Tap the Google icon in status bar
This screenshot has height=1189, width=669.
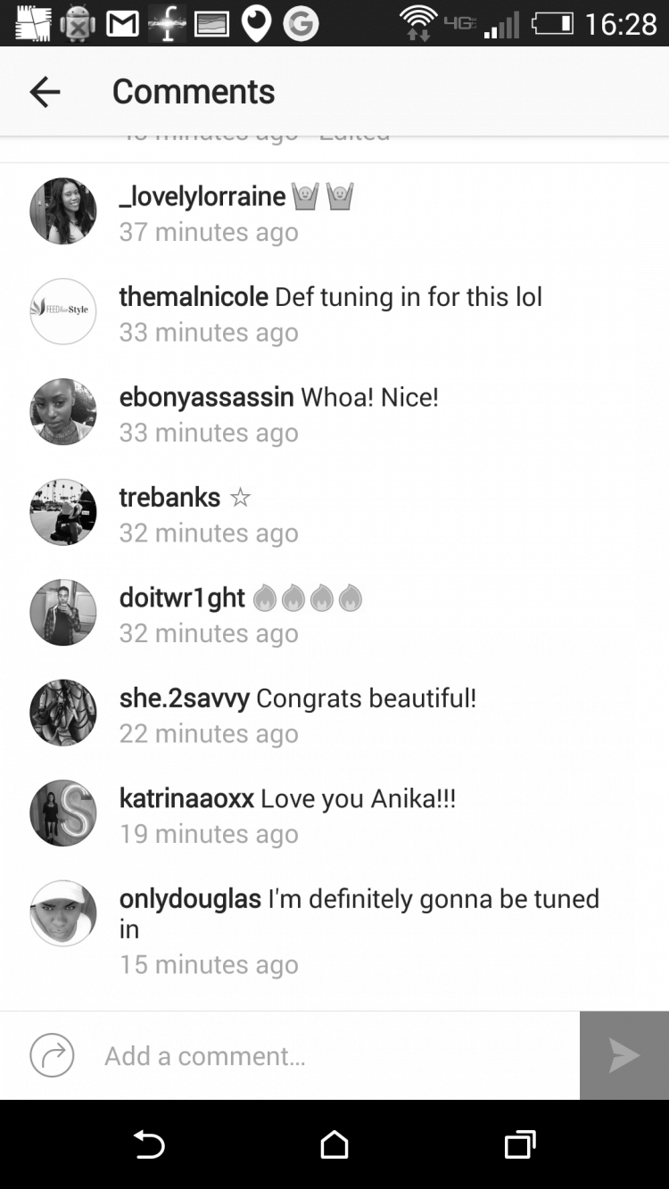(301, 23)
